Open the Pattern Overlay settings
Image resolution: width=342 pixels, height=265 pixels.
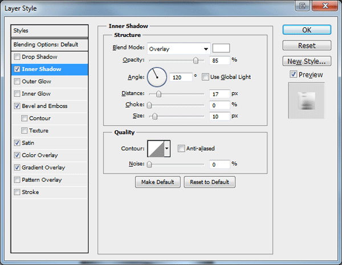[x=42, y=180]
